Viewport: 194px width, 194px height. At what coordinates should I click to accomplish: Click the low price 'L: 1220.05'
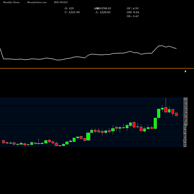click(103, 12)
